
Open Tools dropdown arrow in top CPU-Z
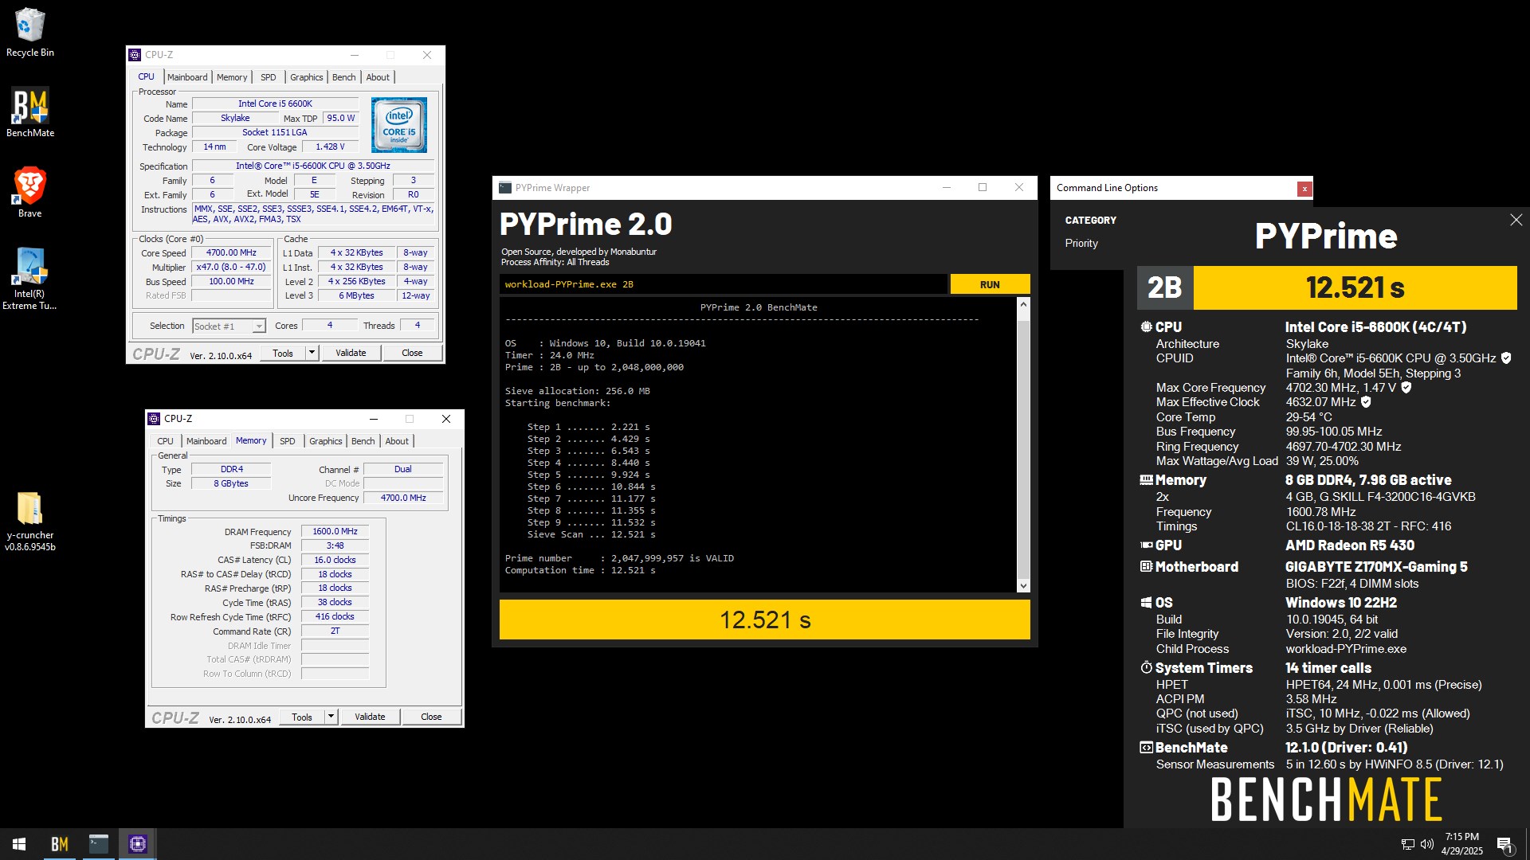pyautogui.click(x=312, y=353)
